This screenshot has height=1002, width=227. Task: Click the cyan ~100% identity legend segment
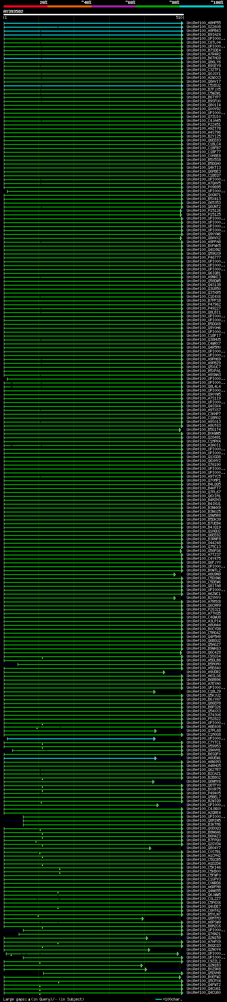[201, 7]
